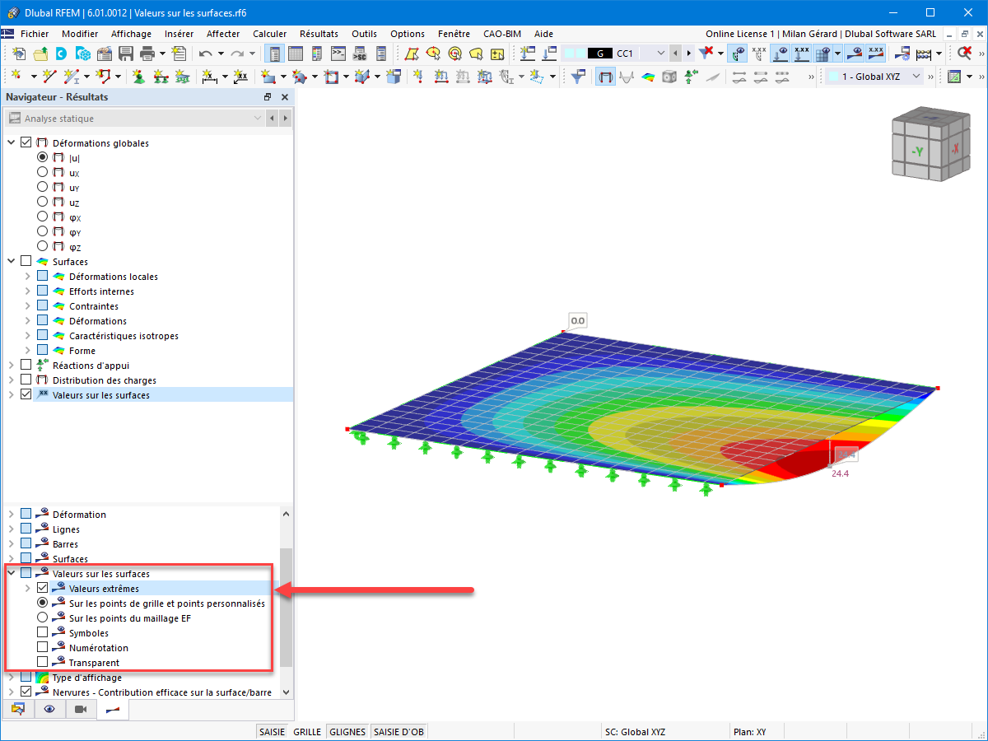Click the isosurface color results icon
Screen dimensions: 988x741
tap(648, 77)
